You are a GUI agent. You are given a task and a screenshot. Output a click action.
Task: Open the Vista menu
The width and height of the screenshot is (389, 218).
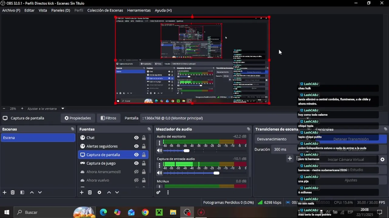pos(43,10)
